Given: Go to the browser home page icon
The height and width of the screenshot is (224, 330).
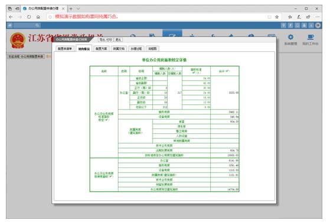Looking at the screenshot, I should (38, 17).
